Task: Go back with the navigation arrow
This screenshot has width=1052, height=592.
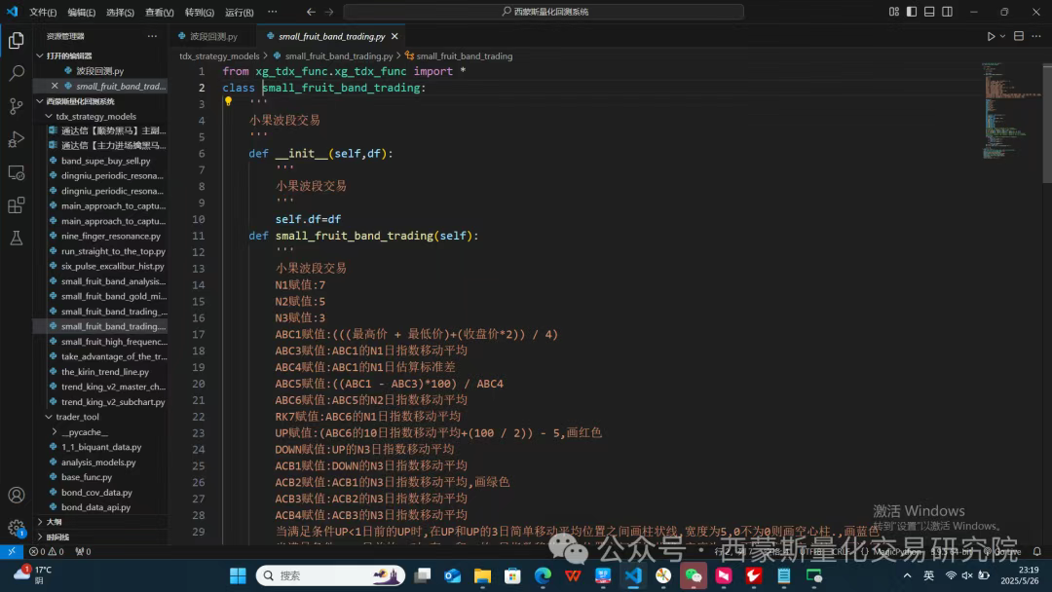Action: [311, 12]
